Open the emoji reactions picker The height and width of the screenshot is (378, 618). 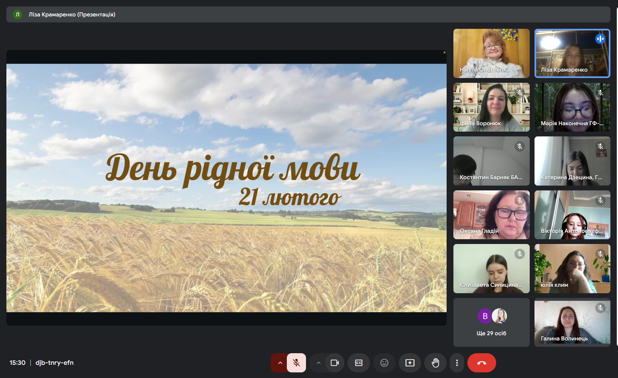click(384, 363)
